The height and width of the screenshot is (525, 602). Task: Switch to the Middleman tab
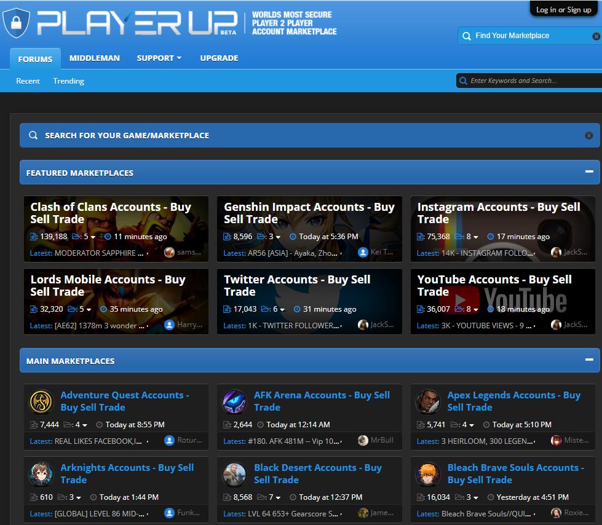(94, 58)
